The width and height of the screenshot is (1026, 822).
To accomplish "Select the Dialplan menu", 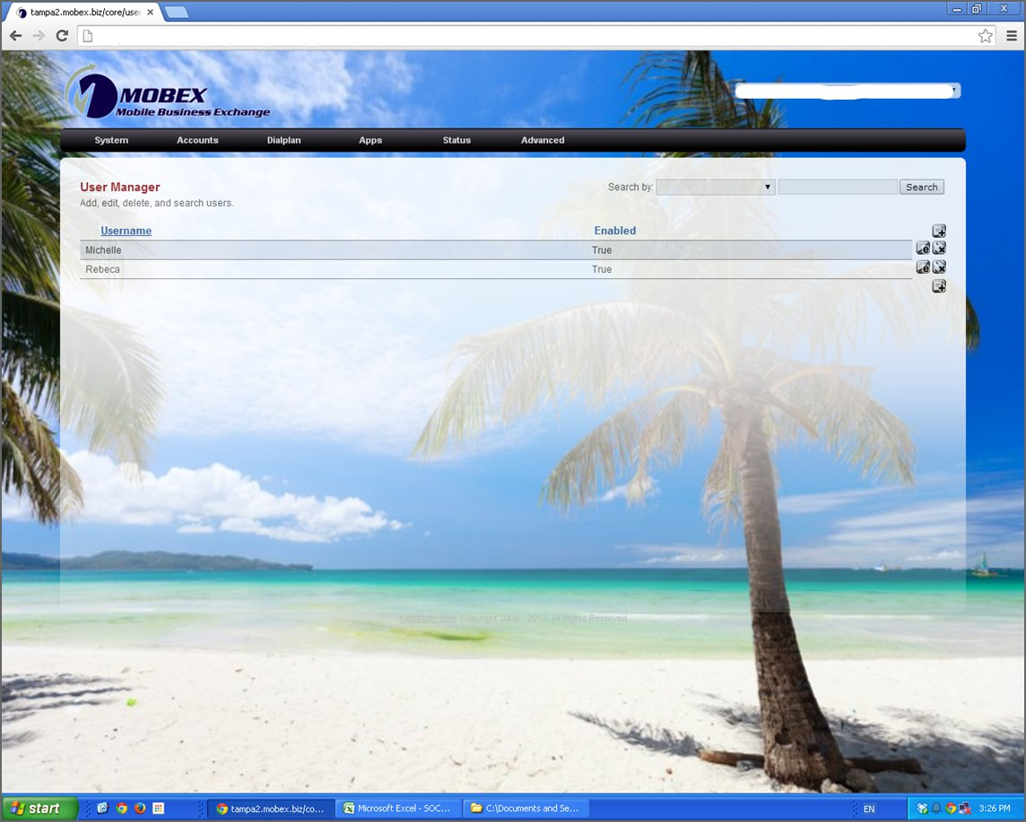I will 283,140.
